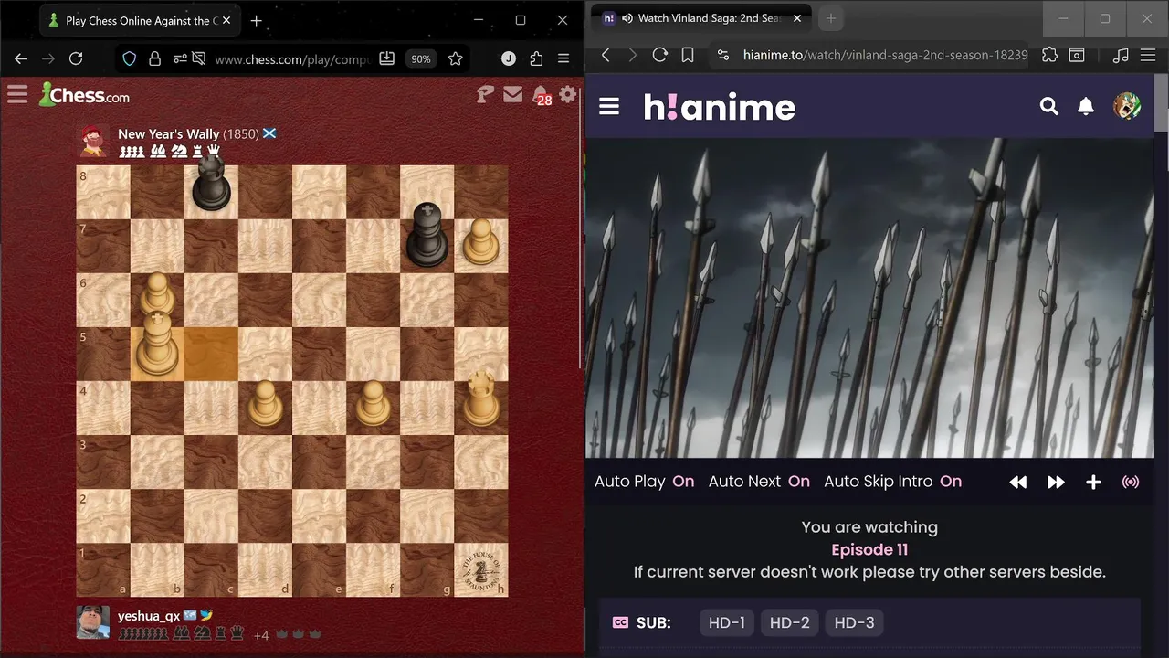1169x658 pixels.
Task: Mute the Vinland Saga tab audio icon
Action: tap(627, 18)
